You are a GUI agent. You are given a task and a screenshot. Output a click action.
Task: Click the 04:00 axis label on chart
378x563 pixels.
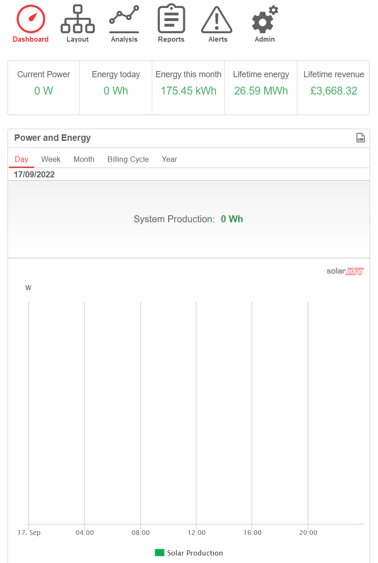[x=84, y=533]
